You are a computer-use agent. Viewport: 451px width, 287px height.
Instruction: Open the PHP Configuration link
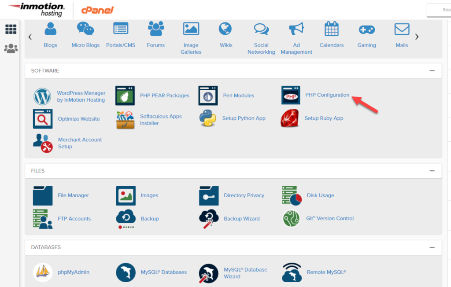coord(327,95)
